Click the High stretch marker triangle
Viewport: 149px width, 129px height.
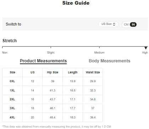click(146, 48)
